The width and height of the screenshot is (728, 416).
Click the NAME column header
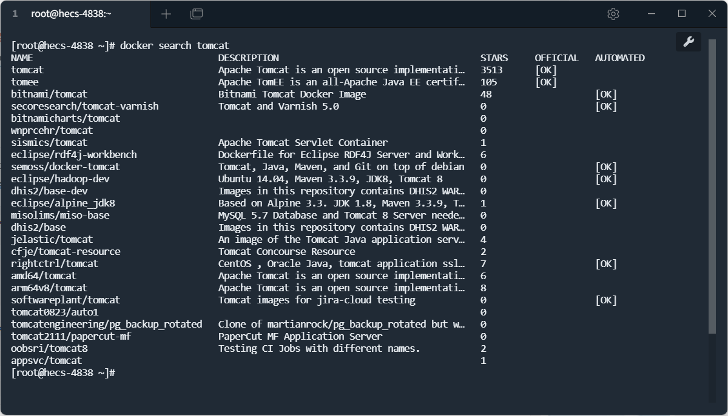coord(22,58)
